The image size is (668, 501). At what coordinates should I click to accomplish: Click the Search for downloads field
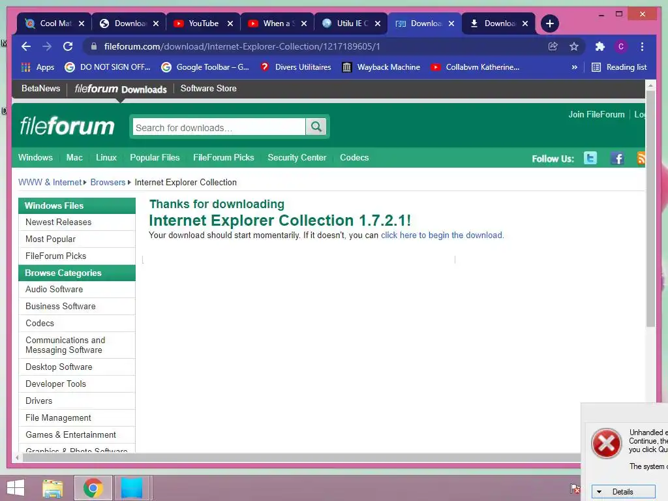219,127
